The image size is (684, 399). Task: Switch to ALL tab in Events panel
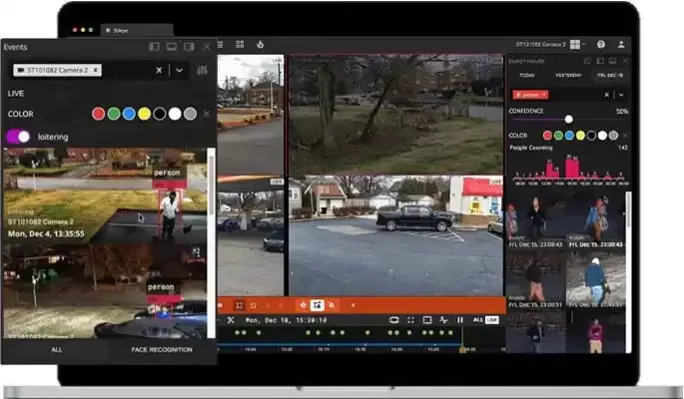click(56, 350)
